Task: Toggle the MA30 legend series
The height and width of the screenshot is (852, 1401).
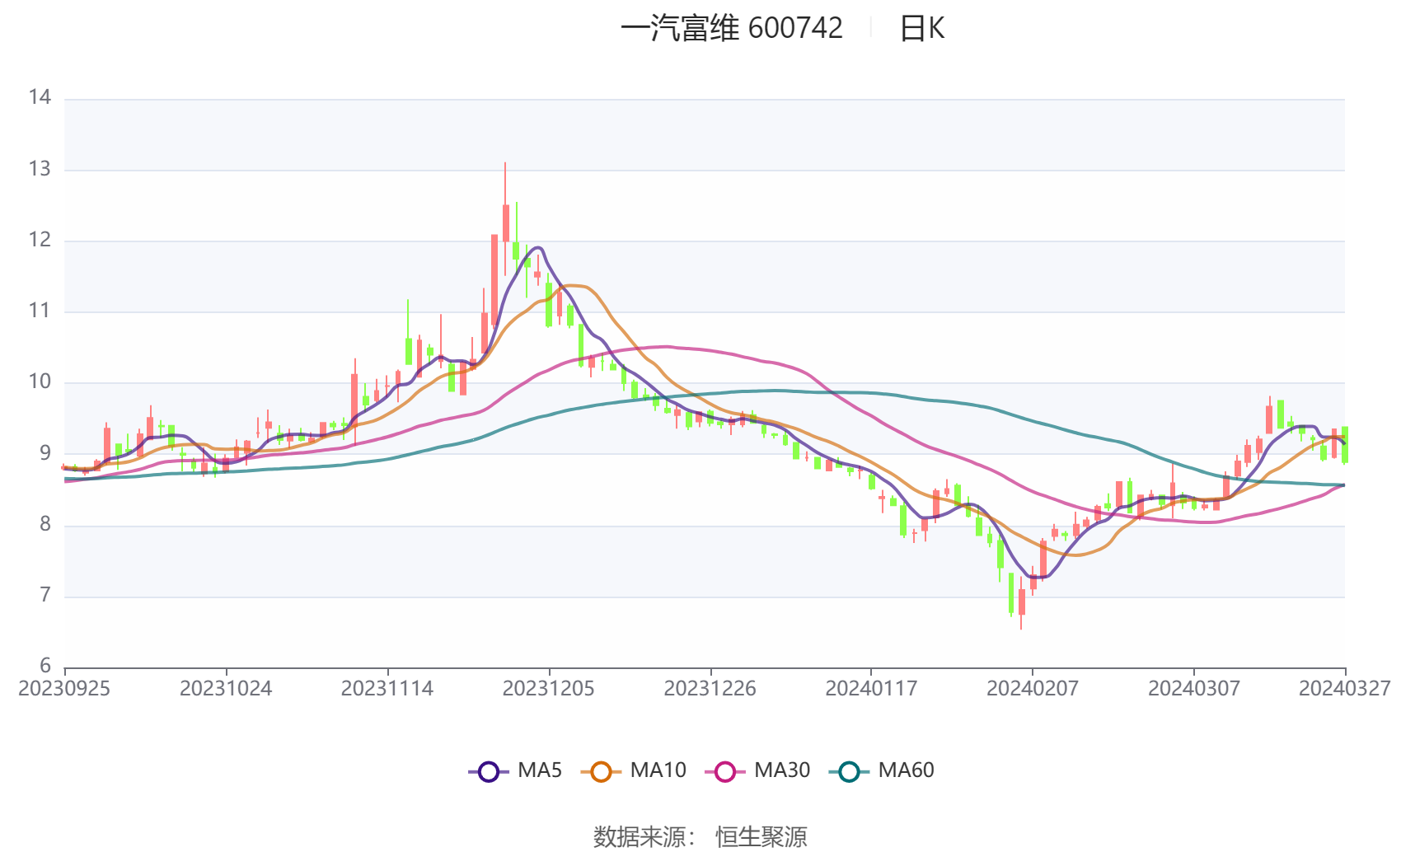Action: point(757,771)
